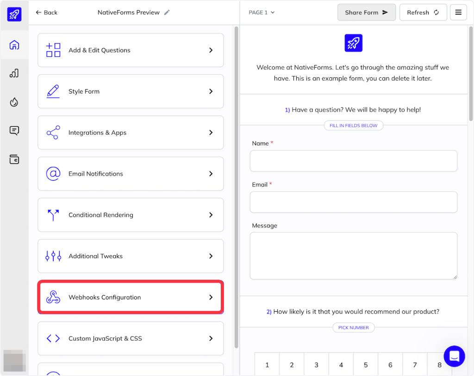Viewport: 474px width, 376px height.
Task: Click the NativeForms rocket logo in sidebar
Action: (14, 14)
